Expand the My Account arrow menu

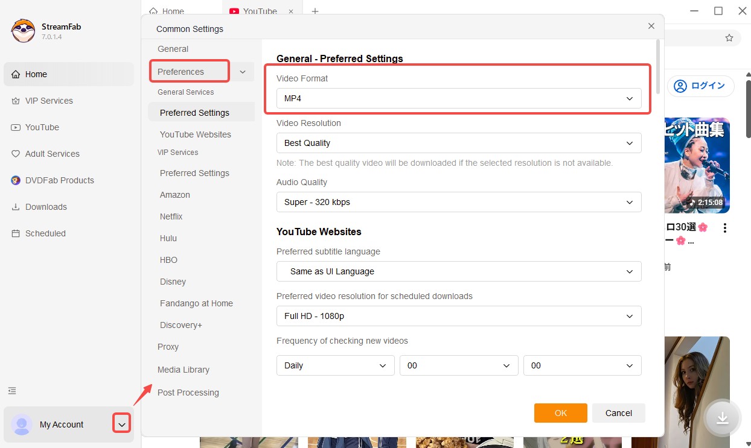[x=122, y=424]
